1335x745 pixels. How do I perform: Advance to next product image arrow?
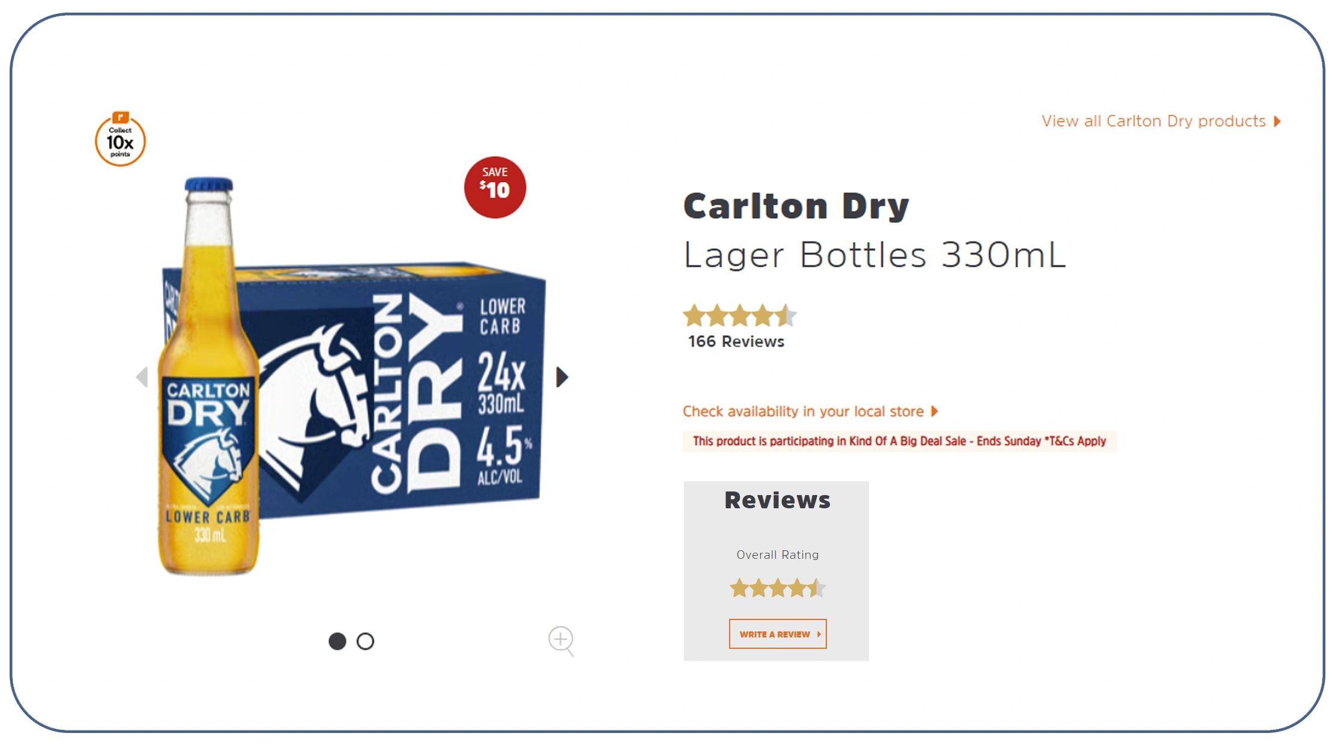[562, 377]
